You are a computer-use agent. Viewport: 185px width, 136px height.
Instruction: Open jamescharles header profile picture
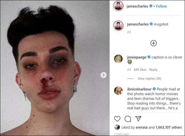[118, 6]
